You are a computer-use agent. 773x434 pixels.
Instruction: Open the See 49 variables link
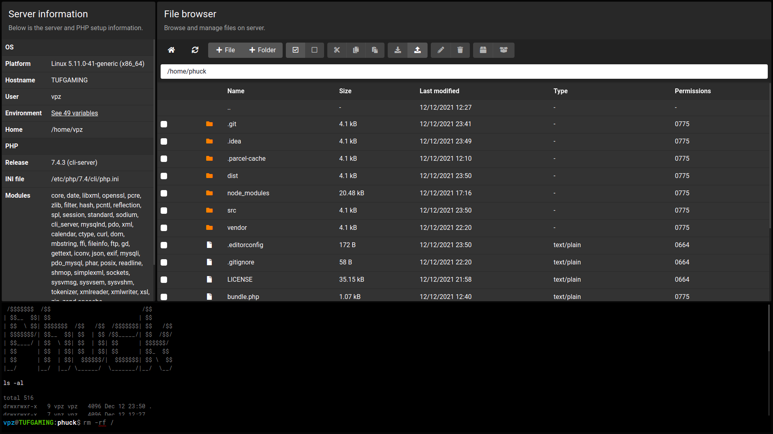tap(74, 113)
